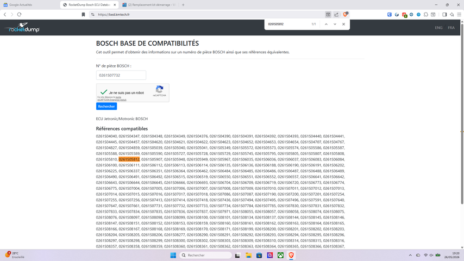Click the RocketDump logo

point(22,28)
